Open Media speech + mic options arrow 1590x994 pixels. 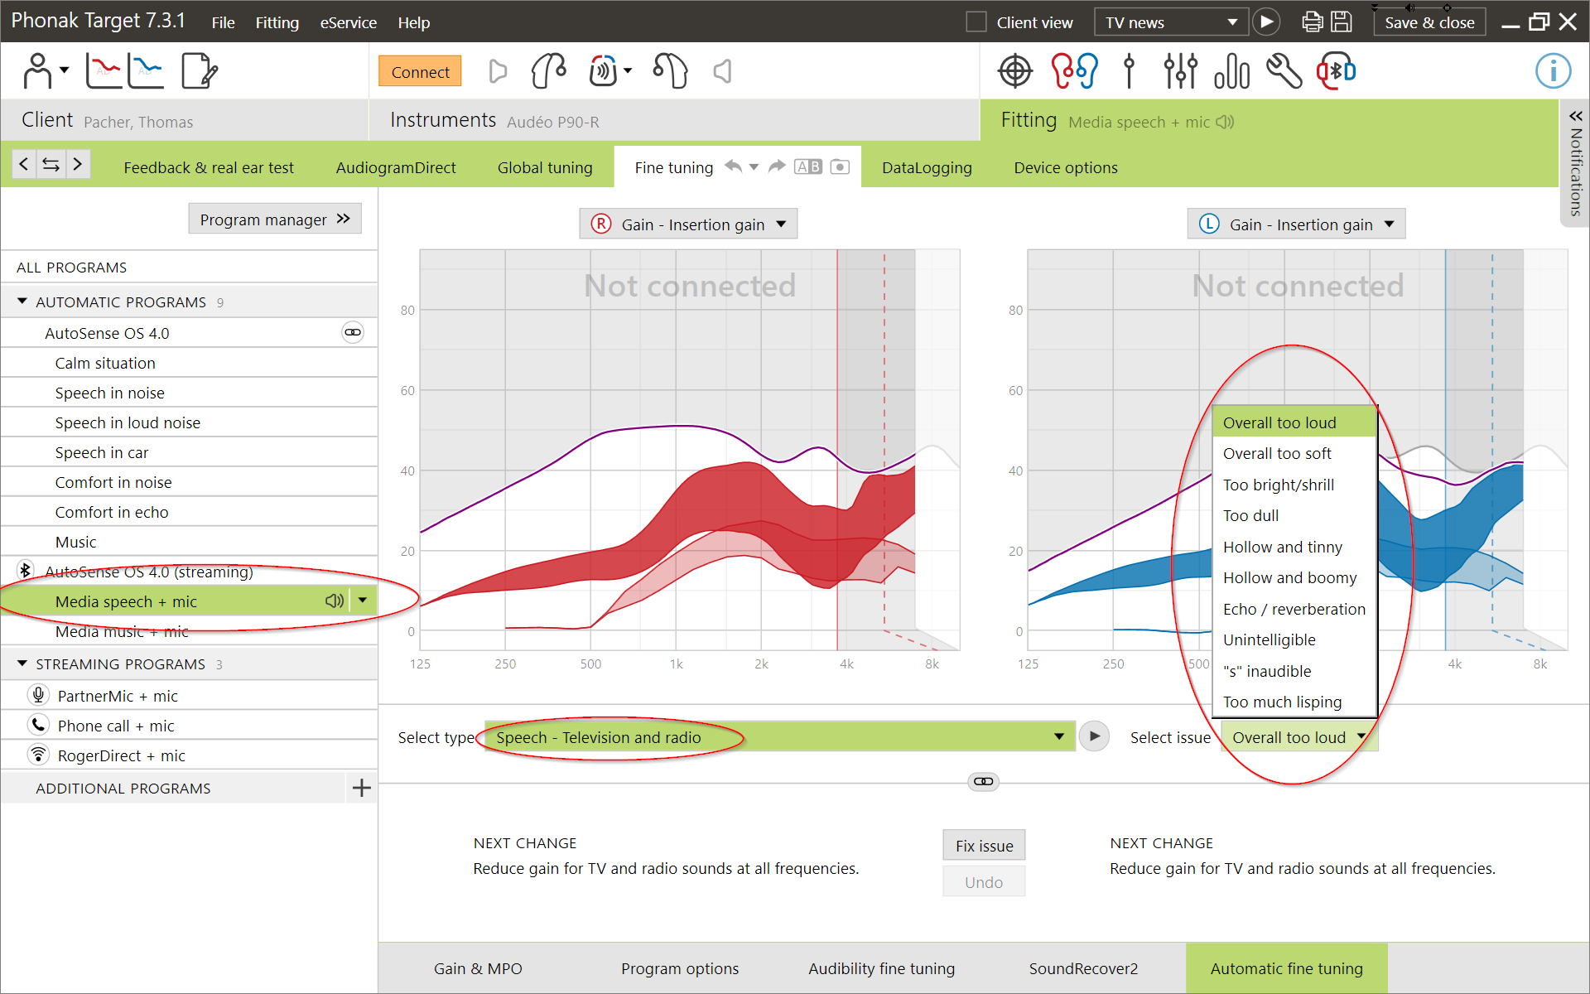[x=363, y=600]
